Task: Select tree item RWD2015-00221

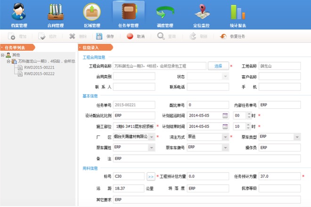Action: (x=39, y=68)
